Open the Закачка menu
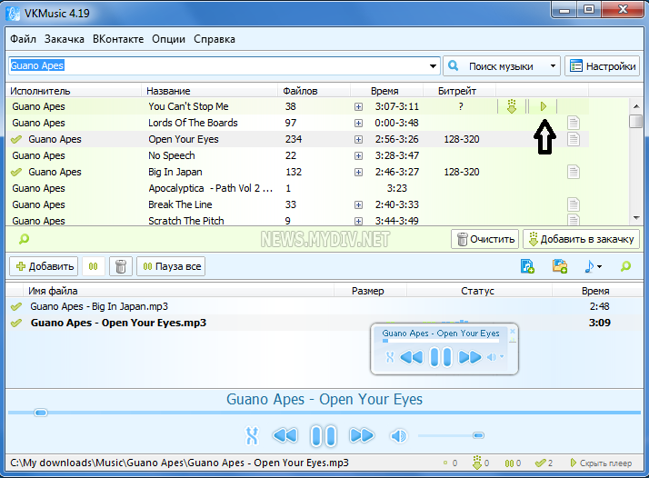649x478 pixels. click(65, 39)
